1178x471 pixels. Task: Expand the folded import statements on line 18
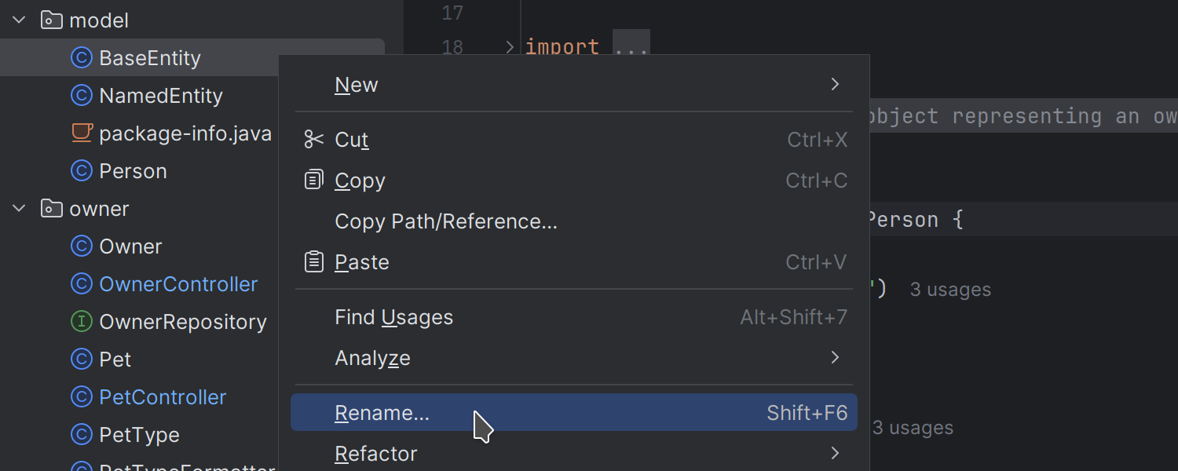(632, 47)
